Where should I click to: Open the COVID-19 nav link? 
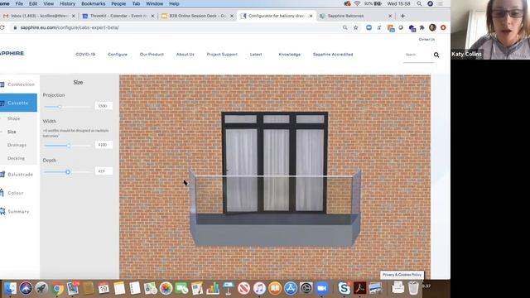[x=85, y=55]
